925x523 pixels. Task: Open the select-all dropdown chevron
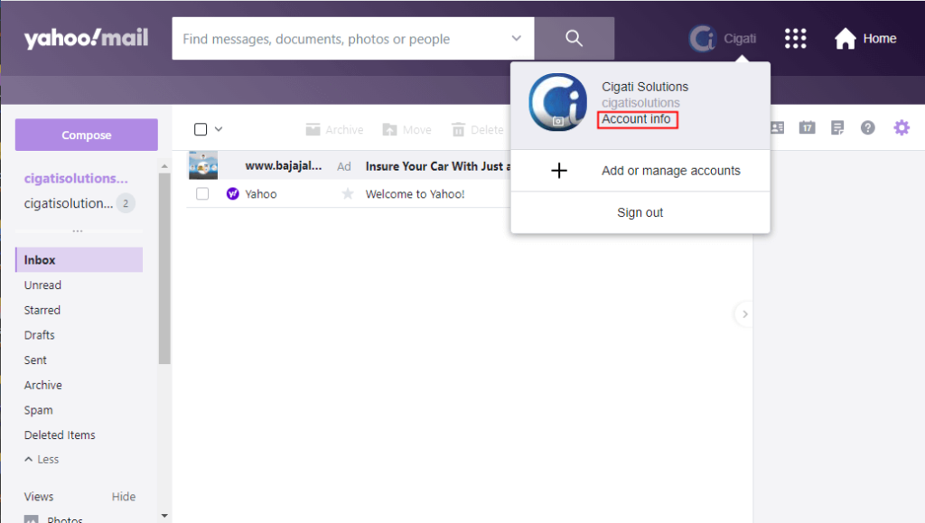(219, 129)
